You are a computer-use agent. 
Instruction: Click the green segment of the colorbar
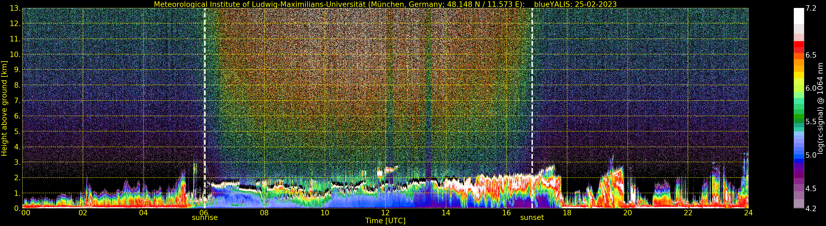pos(799,117)
